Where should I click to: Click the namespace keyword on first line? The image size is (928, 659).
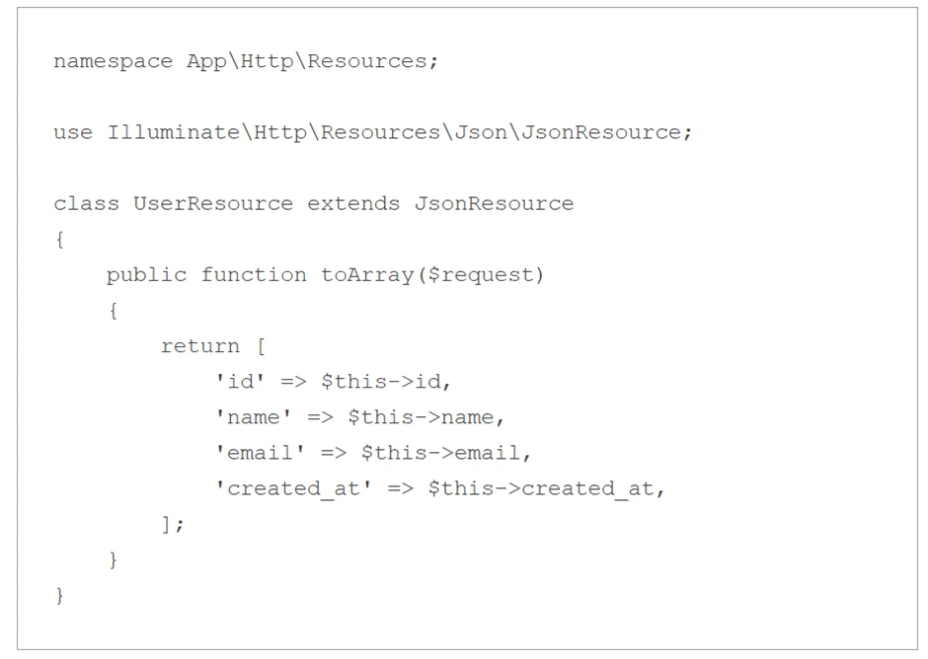pyautogui.click(x=113, y=61)
